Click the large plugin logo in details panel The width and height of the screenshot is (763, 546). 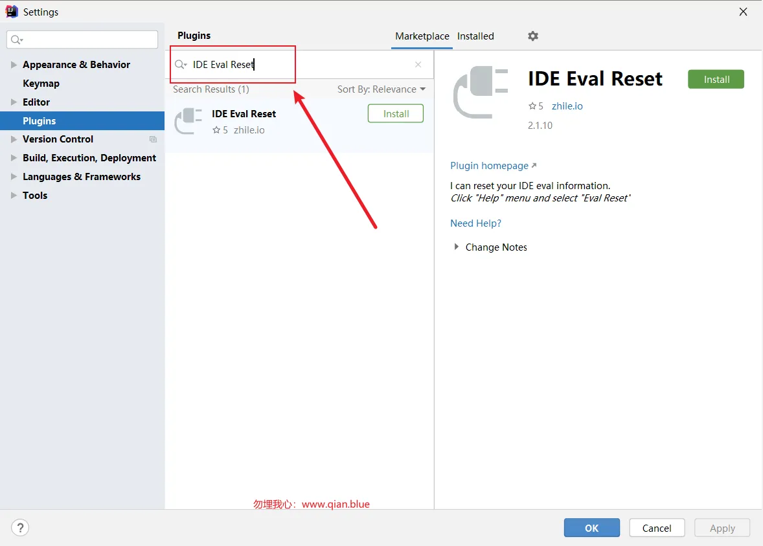(481, 92)
